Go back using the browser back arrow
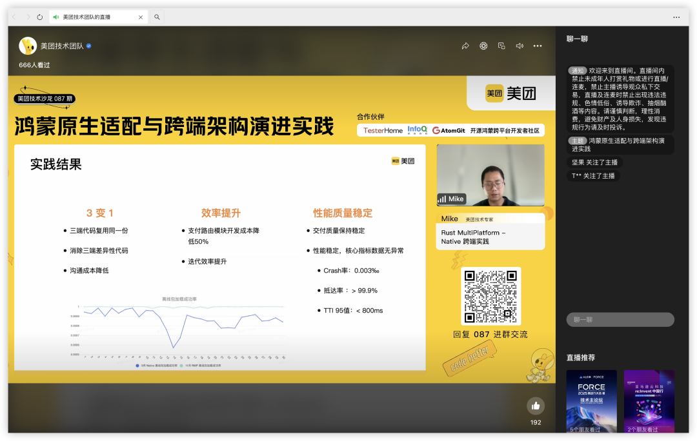Image resolution: width=697 pixels, height=441 pixels. click(x=13, y=17)
